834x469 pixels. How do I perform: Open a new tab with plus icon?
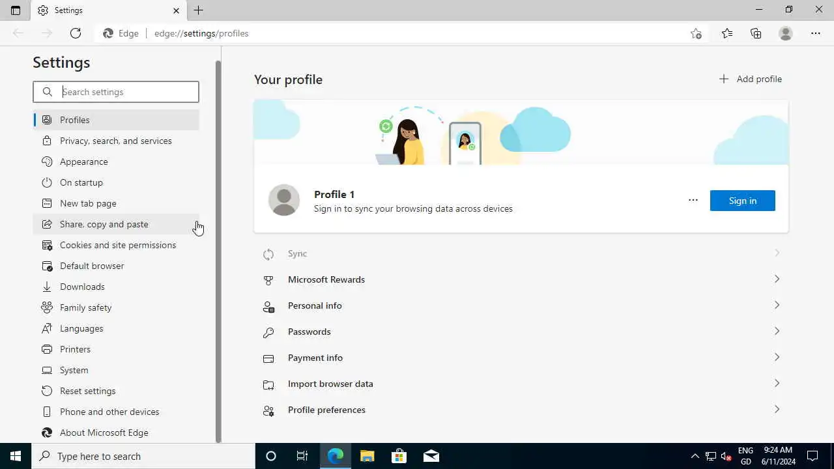pos(199,10)
